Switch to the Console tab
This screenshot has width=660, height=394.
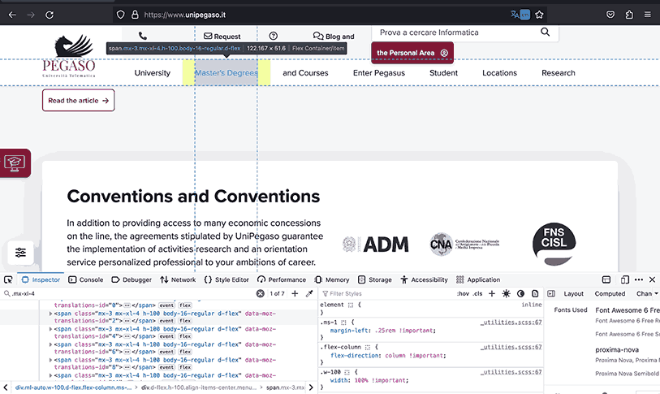85,279
